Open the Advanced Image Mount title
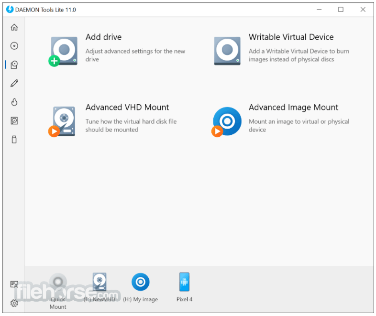Viewport: 376px width, 316px height. [x=294, y=108]
